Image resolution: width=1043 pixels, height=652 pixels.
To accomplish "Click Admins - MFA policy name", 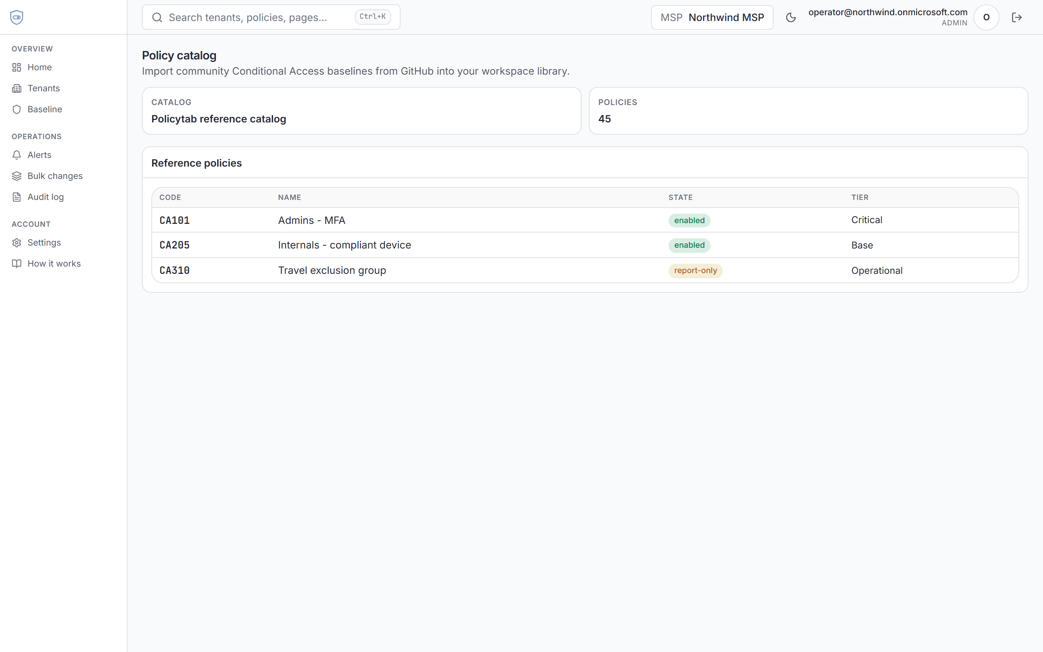I will pyautogui.click(x=311, y=220).
